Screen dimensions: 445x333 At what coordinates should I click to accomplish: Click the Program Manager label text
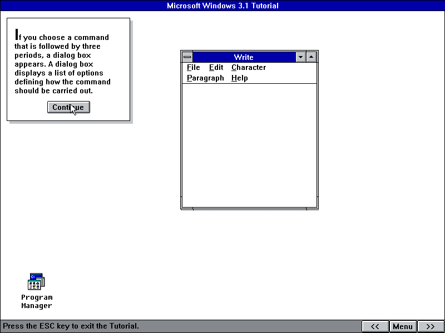pos(37,301)
